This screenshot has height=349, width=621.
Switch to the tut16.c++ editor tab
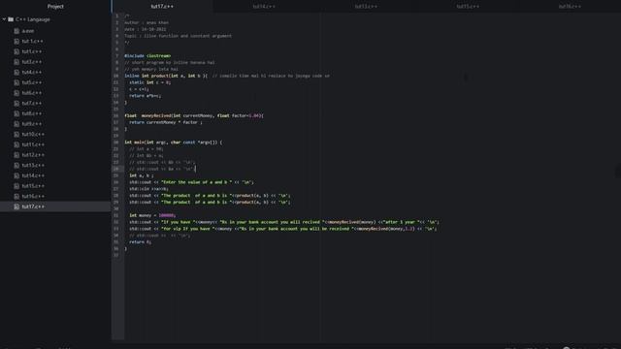pos(570,7)
